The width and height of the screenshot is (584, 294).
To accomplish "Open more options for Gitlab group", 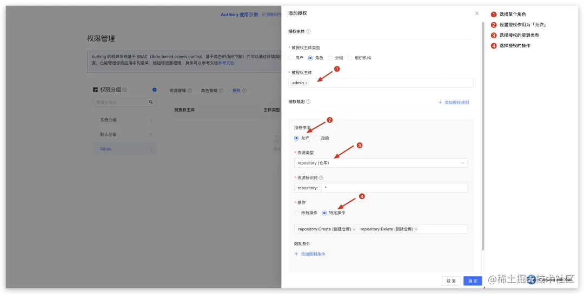I will coord(151,149).
